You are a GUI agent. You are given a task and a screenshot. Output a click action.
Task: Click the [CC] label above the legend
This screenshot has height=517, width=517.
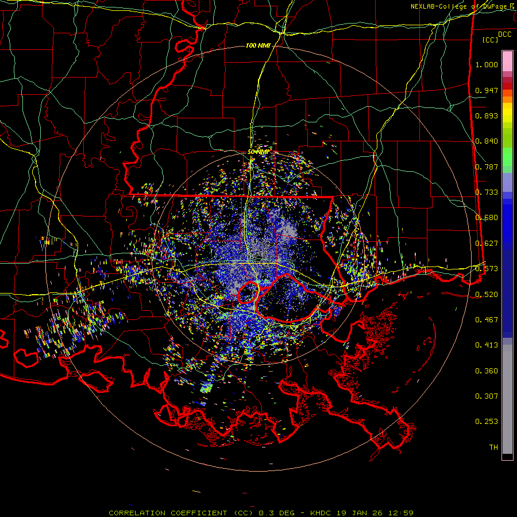click(x=491, y=40)
